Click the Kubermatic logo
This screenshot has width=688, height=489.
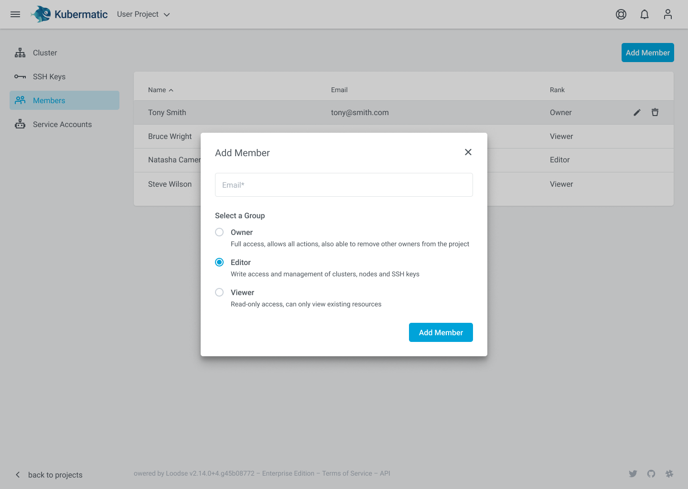pyautogui.click(x=69, y=14)
